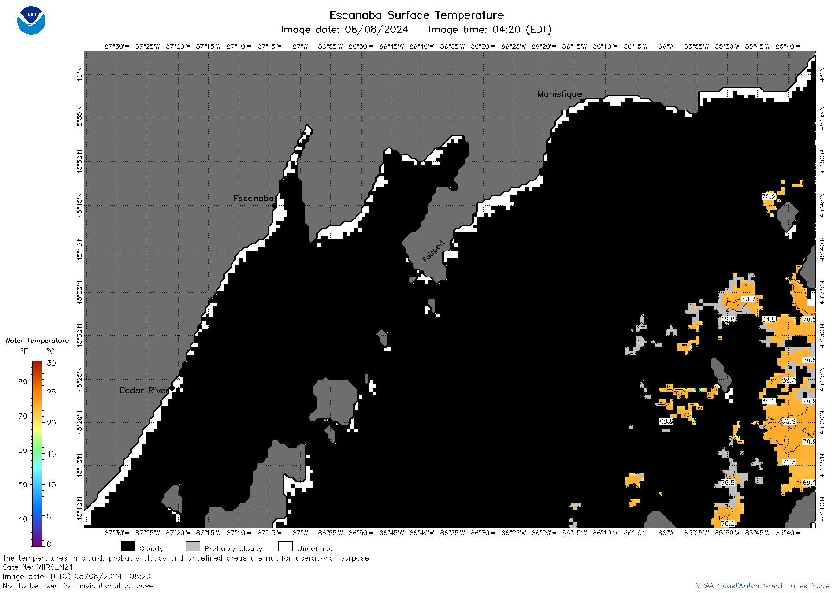Click the 50 tick on Fahrenheit scale
Image resolution: width=834 pixels, height=593 pixels.
click(x=23, y=484)
